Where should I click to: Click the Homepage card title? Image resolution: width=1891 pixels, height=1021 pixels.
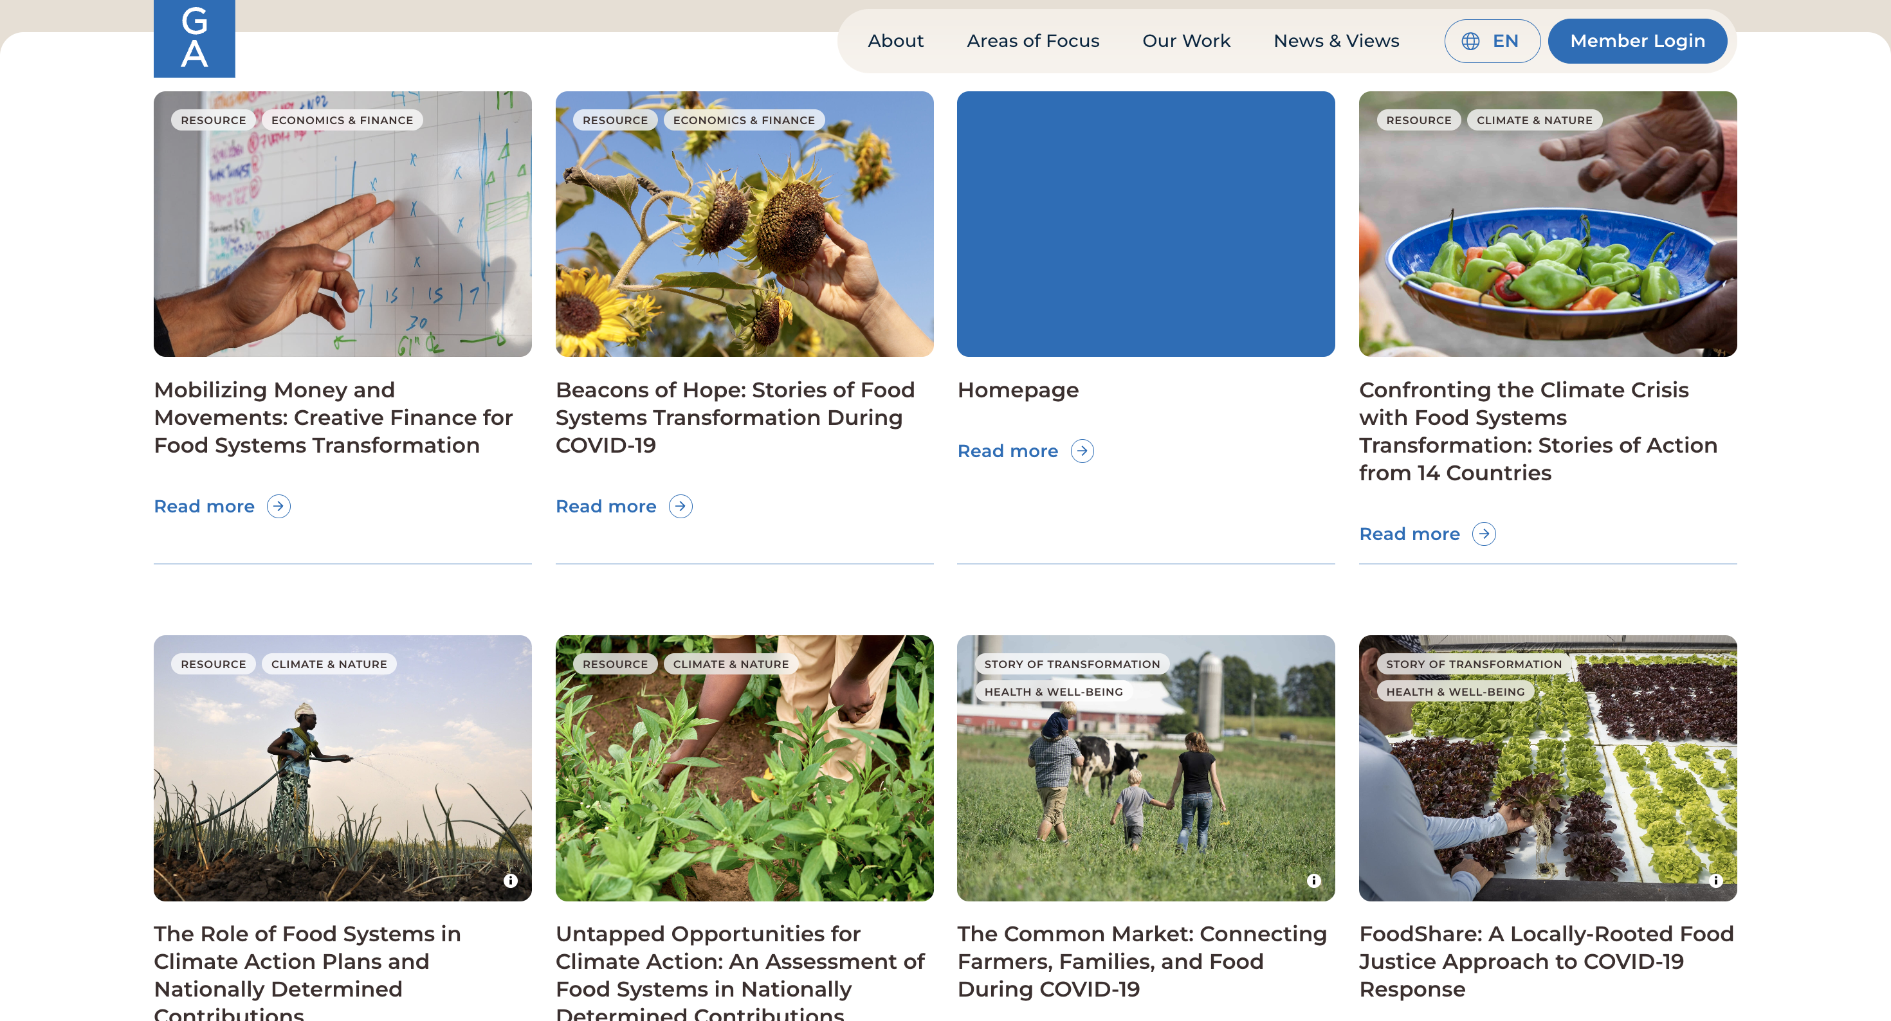[x=1018, y=390]
